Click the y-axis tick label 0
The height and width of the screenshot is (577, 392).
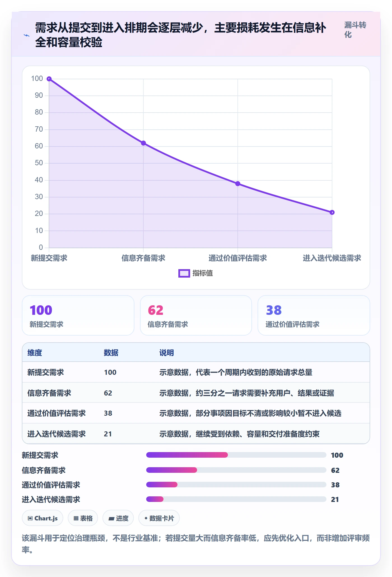[x=41, y=247]
